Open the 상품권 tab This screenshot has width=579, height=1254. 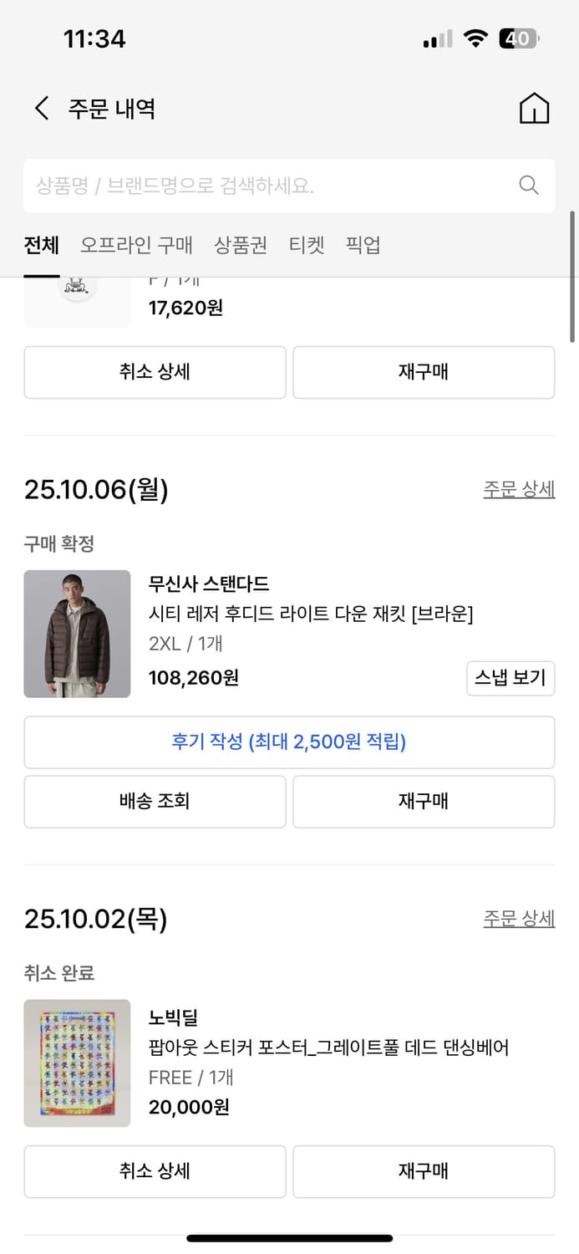point(240,245)
